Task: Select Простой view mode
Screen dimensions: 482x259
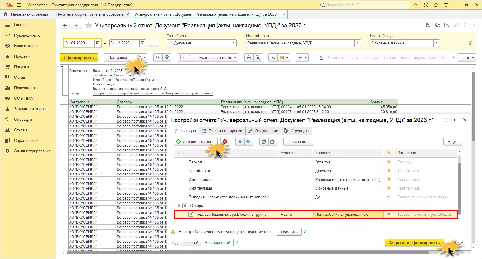Action: click(191, 242)
